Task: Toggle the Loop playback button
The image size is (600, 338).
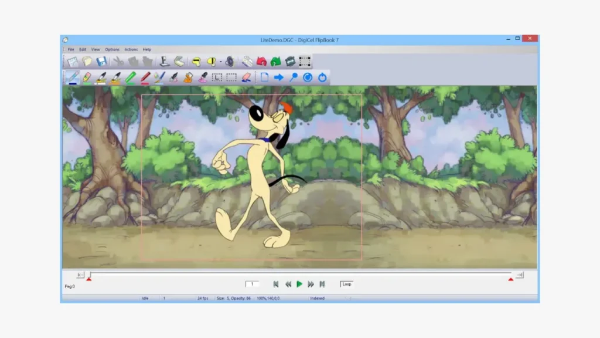Action: tap(347, 284)
